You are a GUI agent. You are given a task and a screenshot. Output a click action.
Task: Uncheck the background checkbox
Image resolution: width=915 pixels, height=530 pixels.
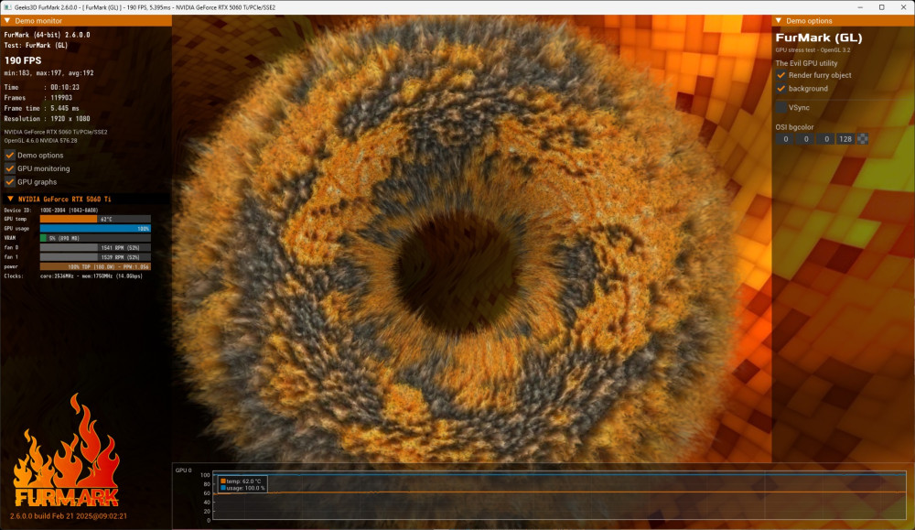pos(780,89)
